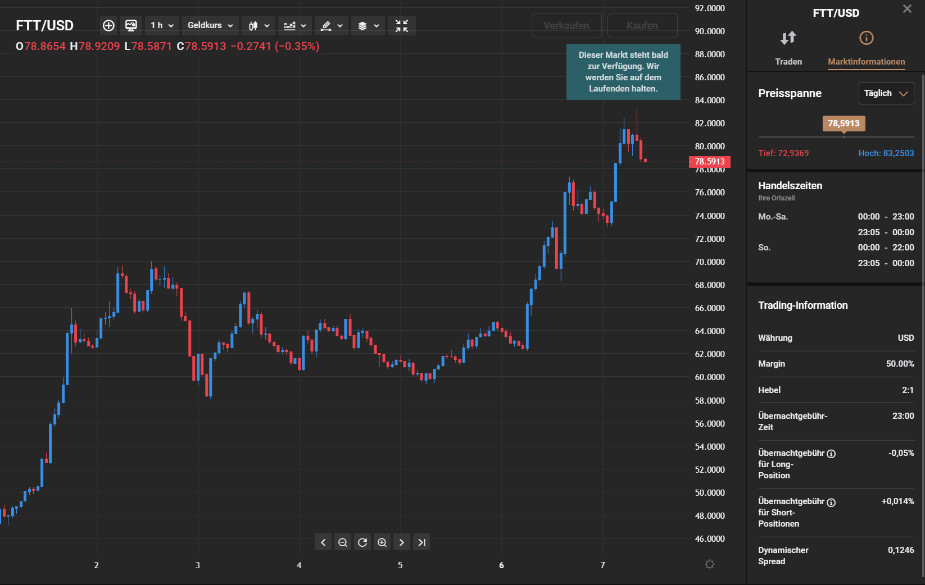The width and height of the screenshot is (925, 585).
Task: Switch to the Traden tab
Action: [788, 62]
